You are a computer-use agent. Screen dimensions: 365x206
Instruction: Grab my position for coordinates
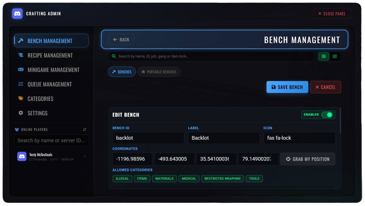click(308, 159)
